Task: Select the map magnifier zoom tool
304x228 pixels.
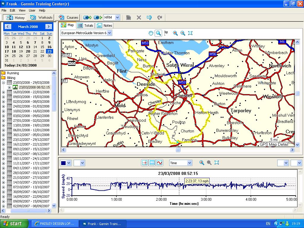Action: [x=159, y=33]
